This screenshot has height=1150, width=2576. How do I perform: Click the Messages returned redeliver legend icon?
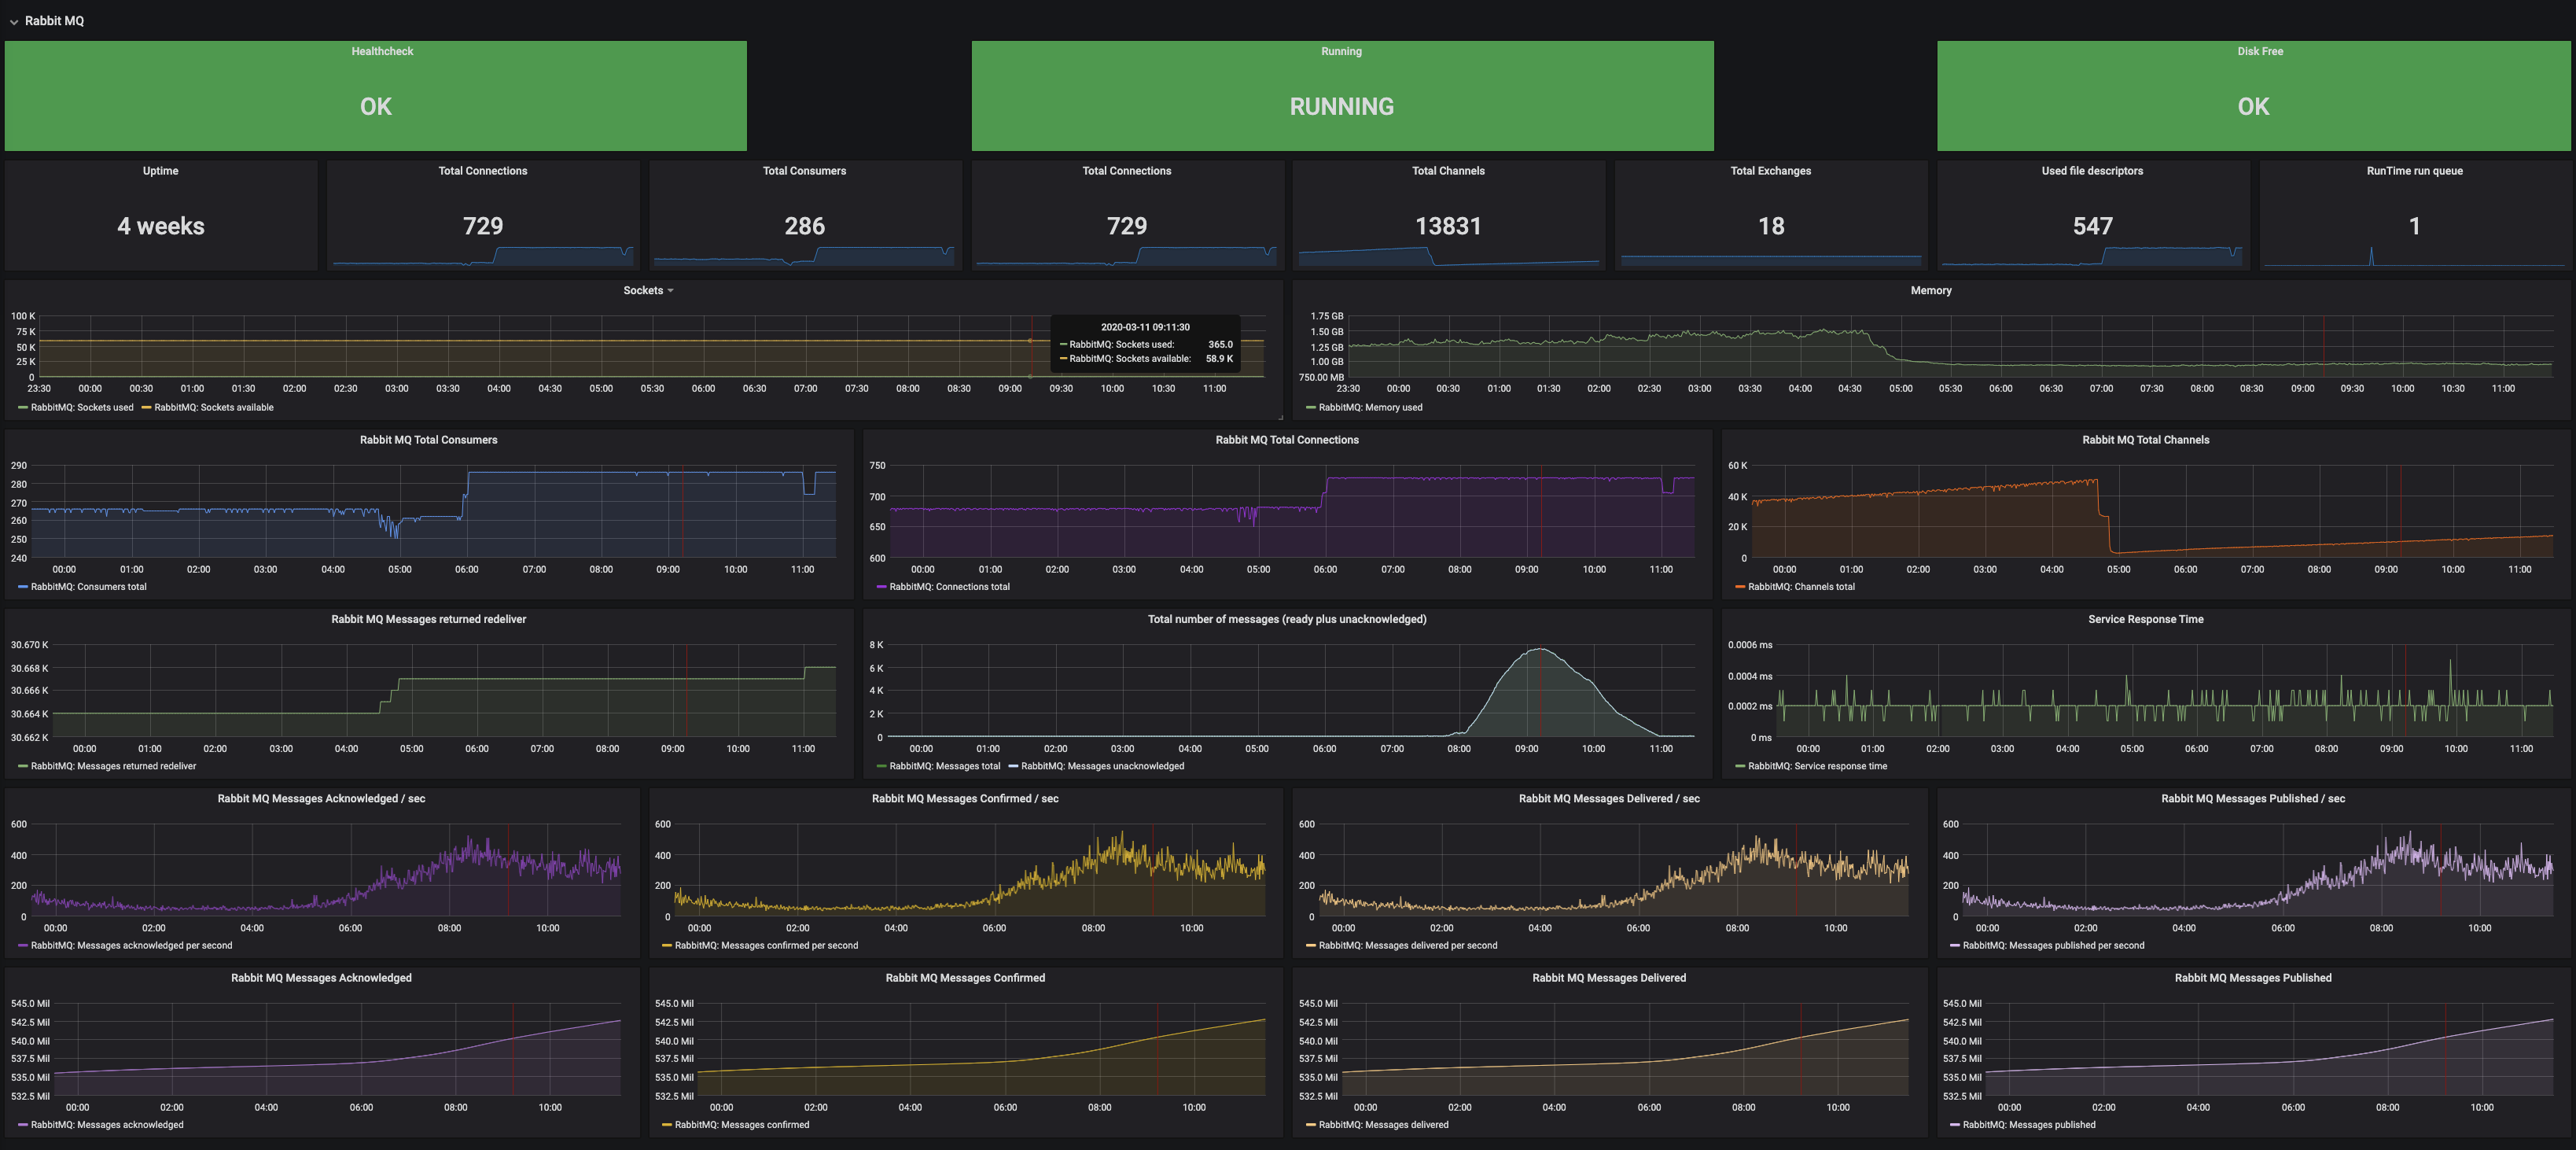(x=23, y=766)
